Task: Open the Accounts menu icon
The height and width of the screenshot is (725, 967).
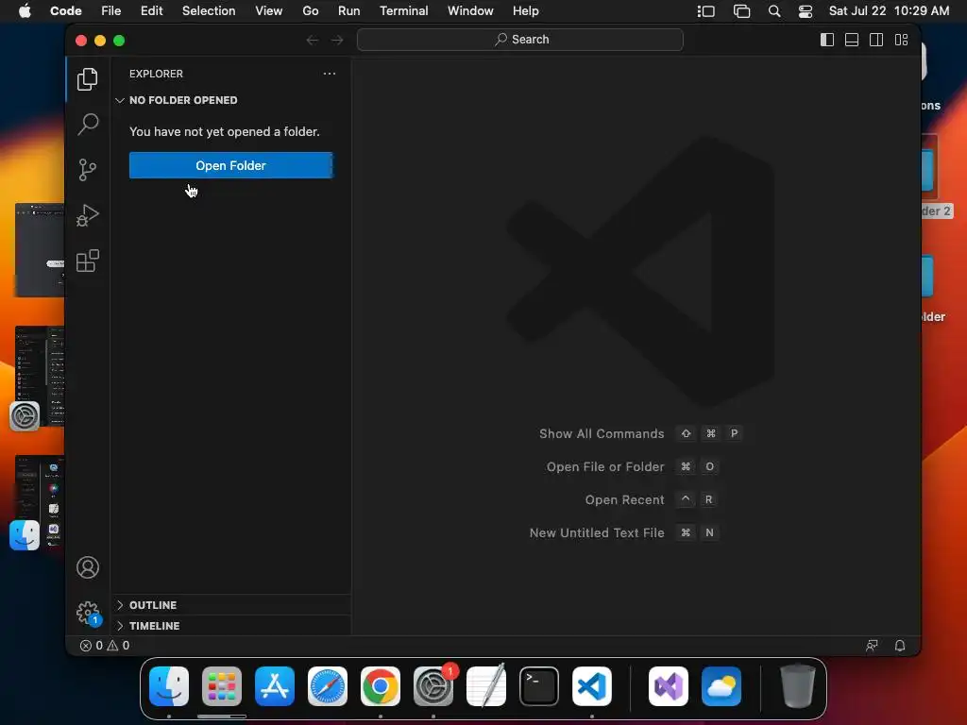Action: 88,567
